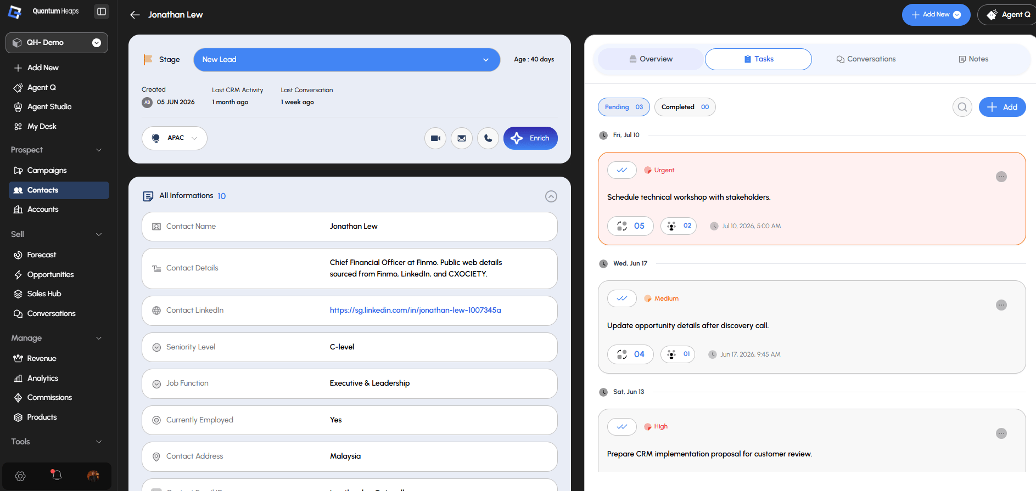Switch to the Notes tab

pos(973,59)
